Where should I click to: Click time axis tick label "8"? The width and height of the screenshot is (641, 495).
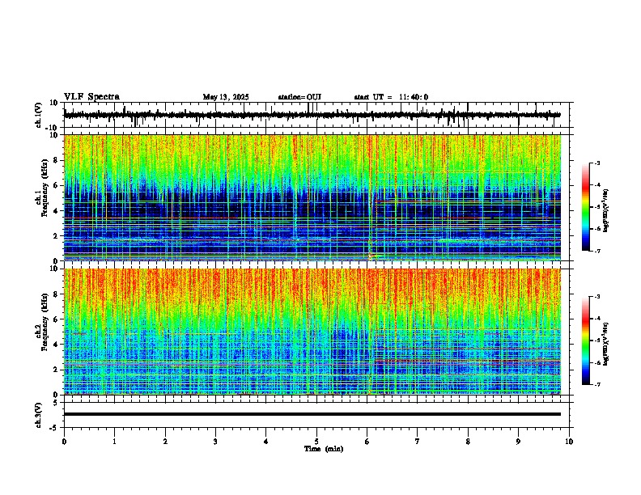point(468,442)
